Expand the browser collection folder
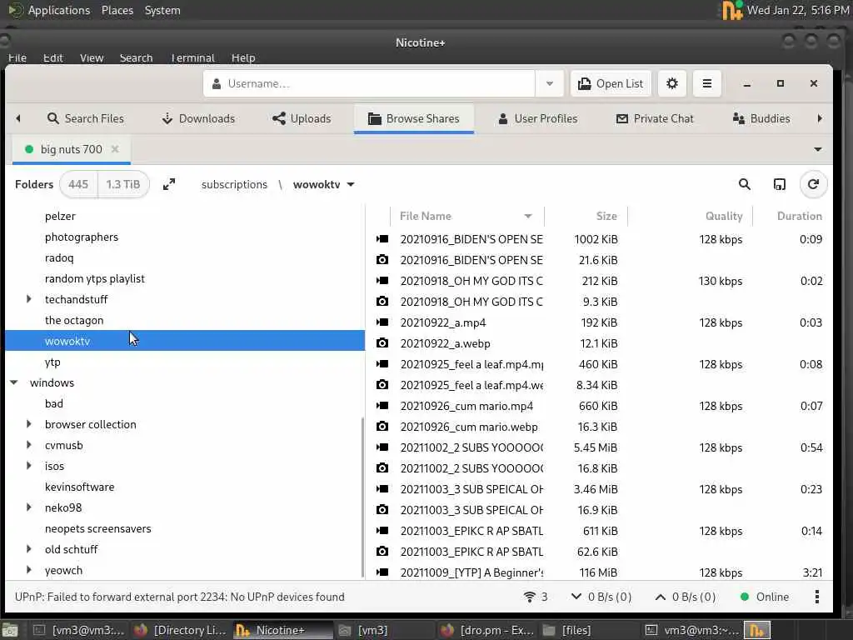The width and height of the screenshot is (853, 640). point(29,424)
